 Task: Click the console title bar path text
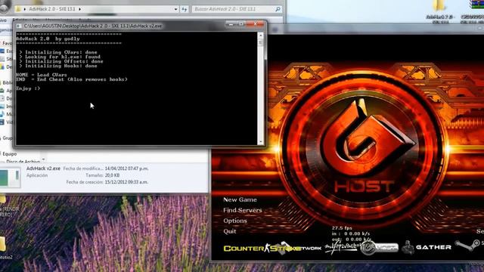point(93,26)
